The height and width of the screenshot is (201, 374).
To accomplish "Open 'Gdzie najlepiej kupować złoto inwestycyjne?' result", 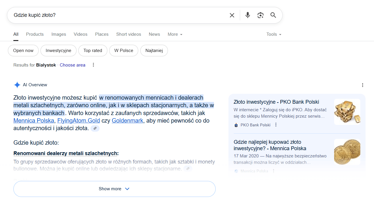I will (270, 145).
